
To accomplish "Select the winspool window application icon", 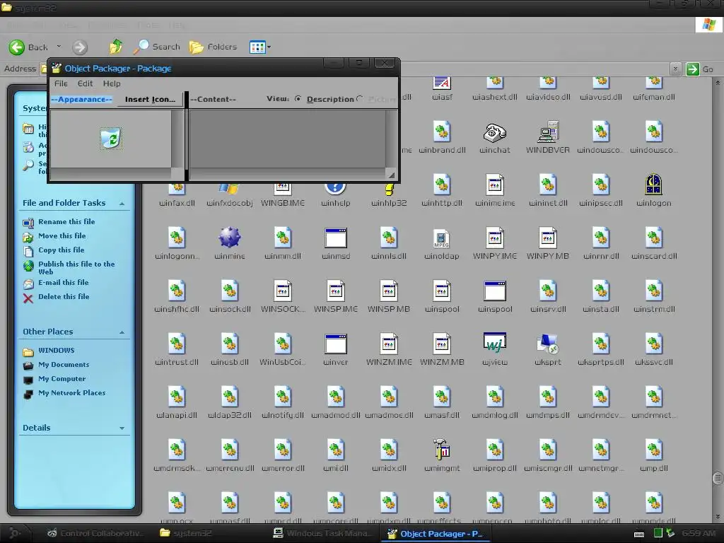I will tap(494, 291).
